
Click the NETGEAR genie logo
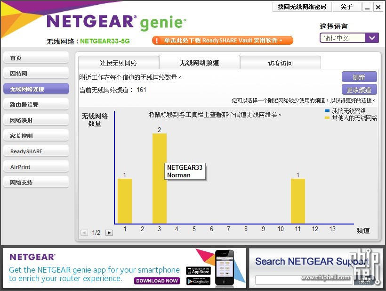(x=116, y=22)
